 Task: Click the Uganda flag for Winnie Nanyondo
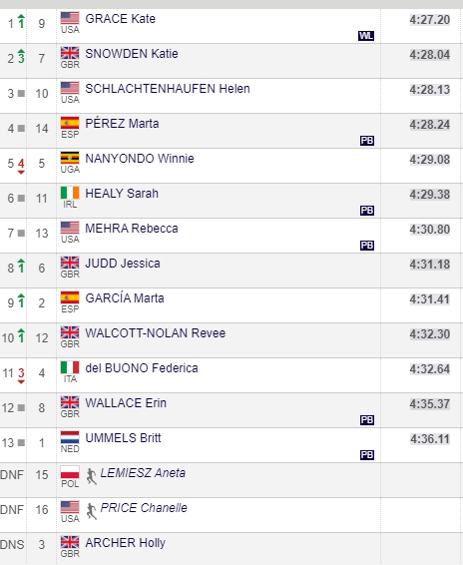click(70, 158)
